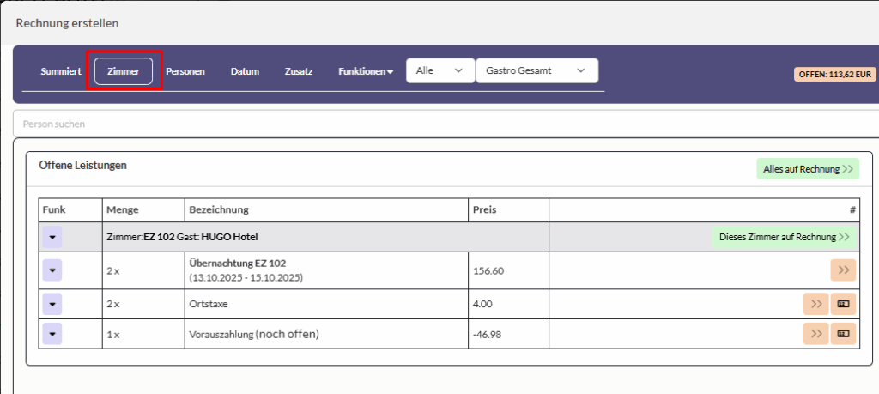Viewport: 879px width, 394px height.
Task: Open the Datum tab
Action: point(245,71)
